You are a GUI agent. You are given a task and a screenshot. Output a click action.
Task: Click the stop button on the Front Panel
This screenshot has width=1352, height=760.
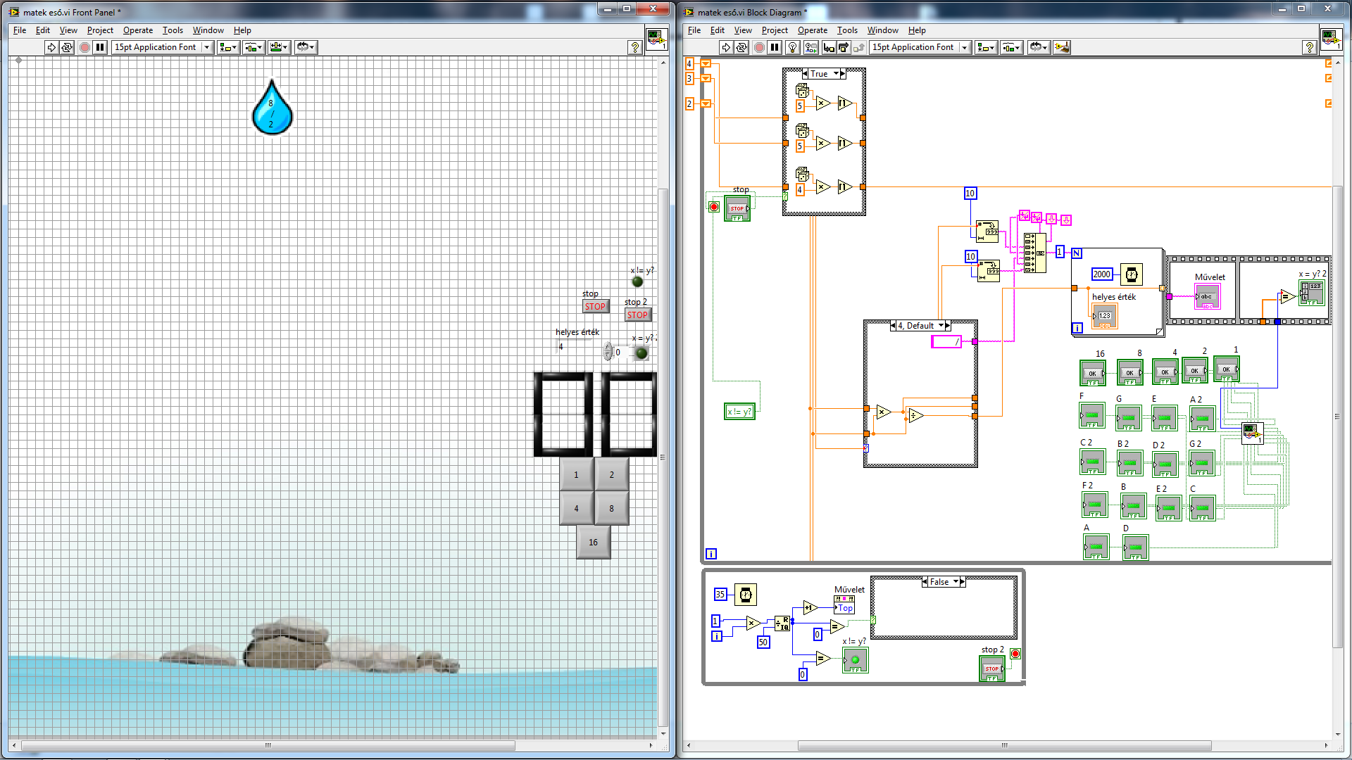[595, 306]
